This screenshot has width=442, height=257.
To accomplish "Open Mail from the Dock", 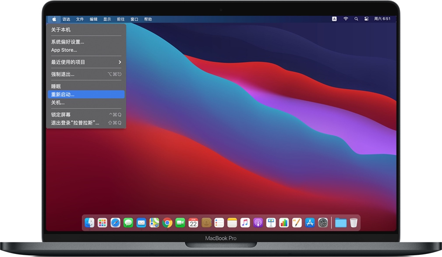I will pyautogui.click(x=141, y=222).
